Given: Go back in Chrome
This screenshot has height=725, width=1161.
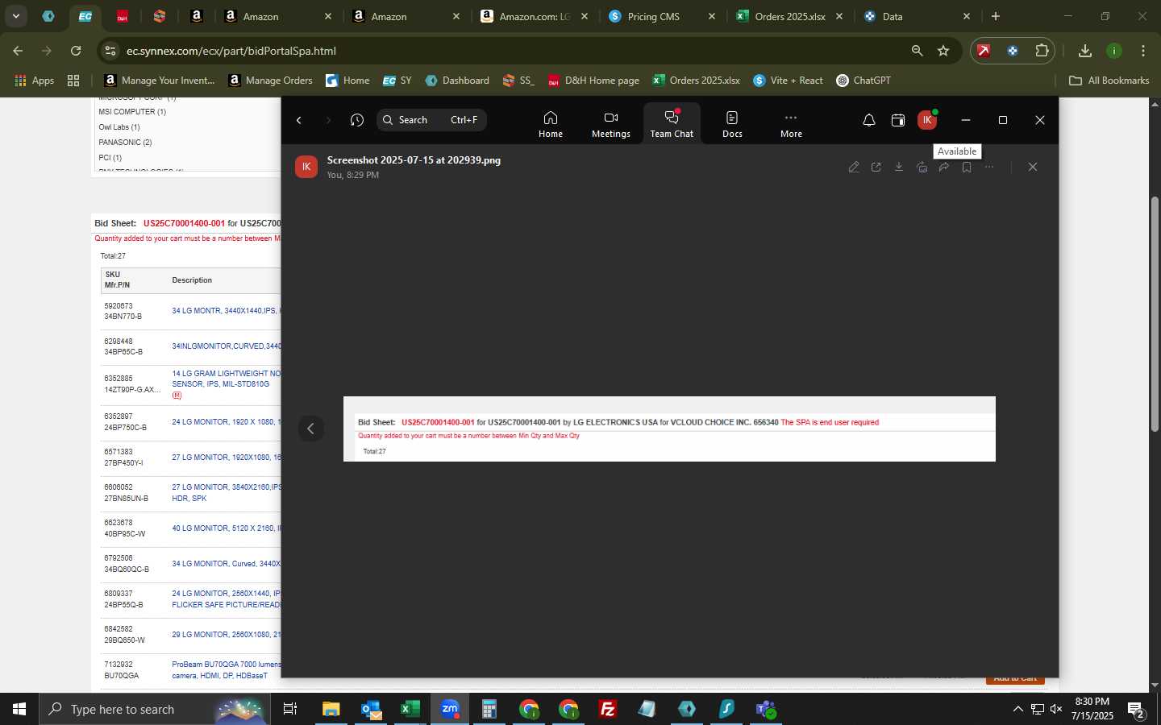Looking at the screenshot, I should click(18, 51).
